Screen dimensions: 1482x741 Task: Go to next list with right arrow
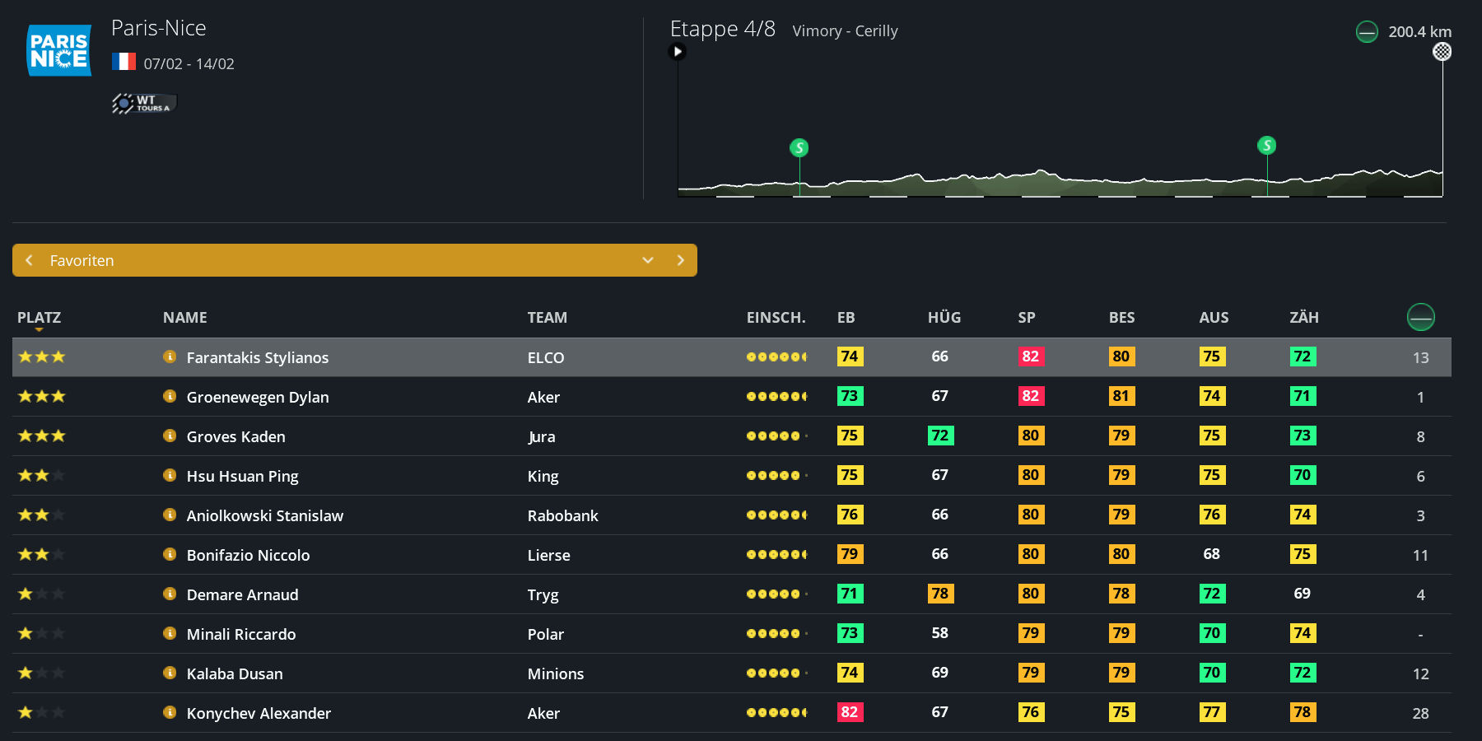pyautogui.click(x=680, y=260)
